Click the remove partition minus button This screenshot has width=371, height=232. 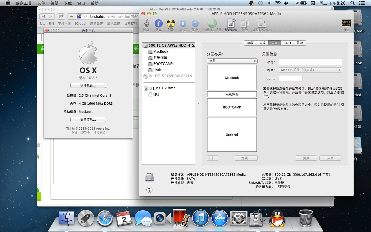215,158
